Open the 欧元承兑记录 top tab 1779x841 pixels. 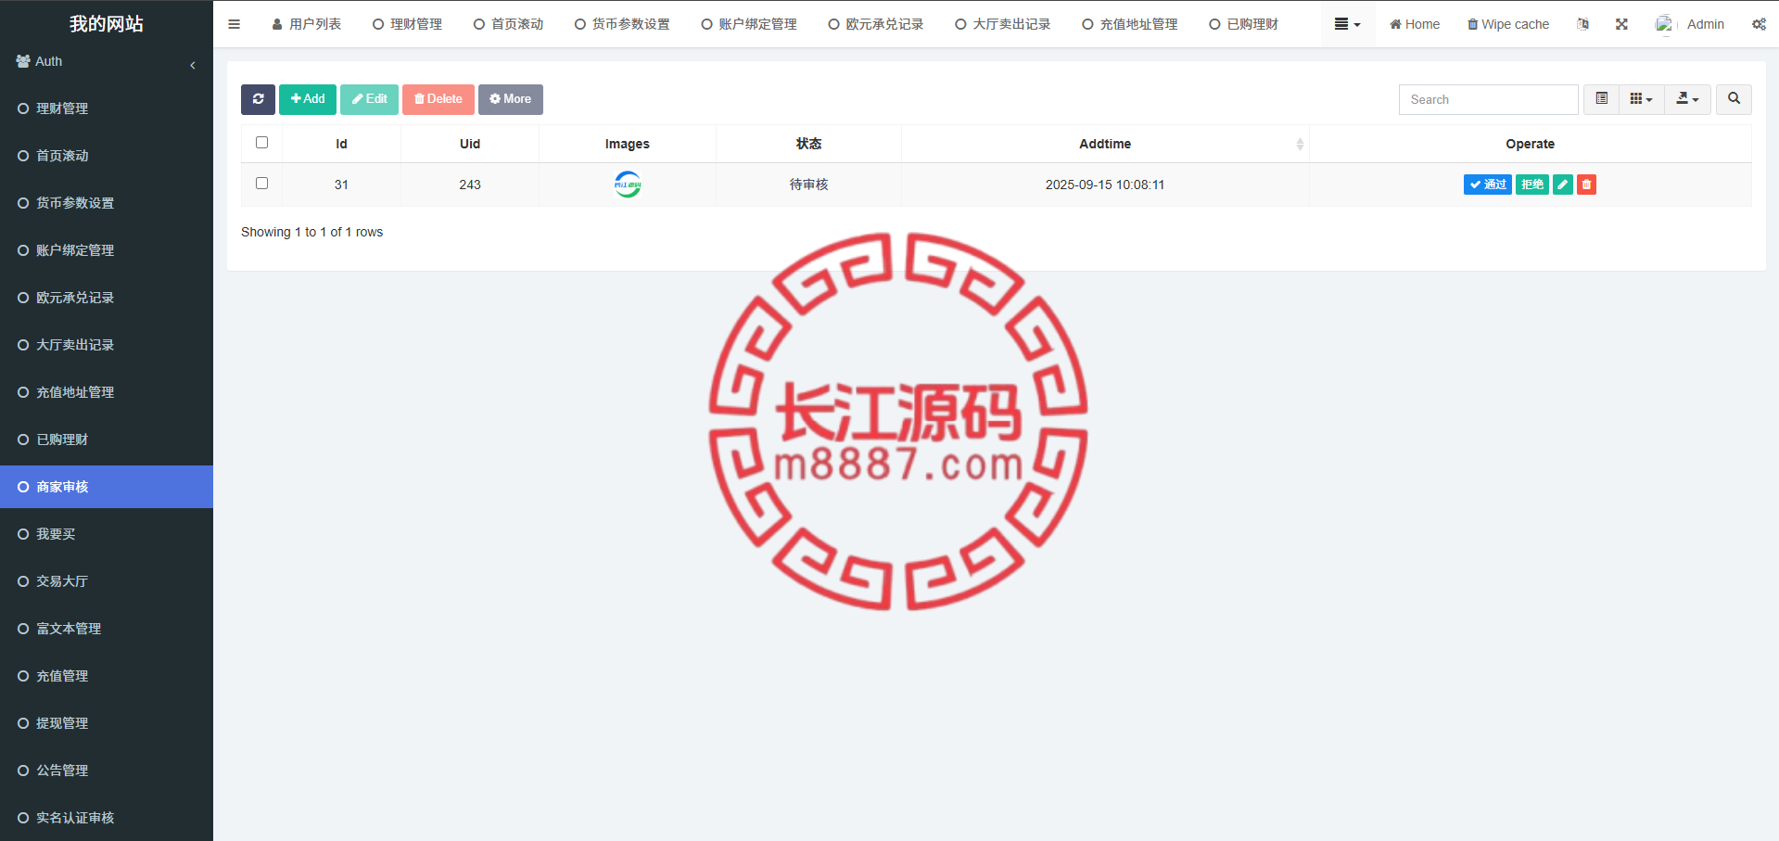(876, 24)
